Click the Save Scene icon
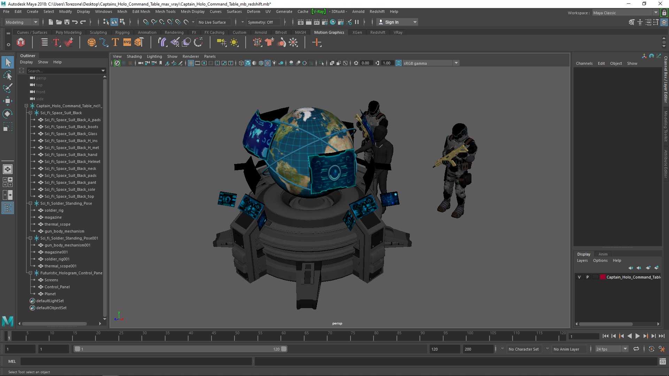This screenshot has height=376, width=669. [x=67, y=22]
